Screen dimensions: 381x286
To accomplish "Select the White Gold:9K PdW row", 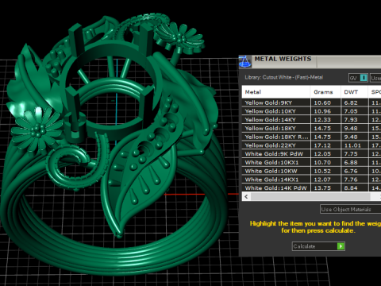I will tap(311, 154).
